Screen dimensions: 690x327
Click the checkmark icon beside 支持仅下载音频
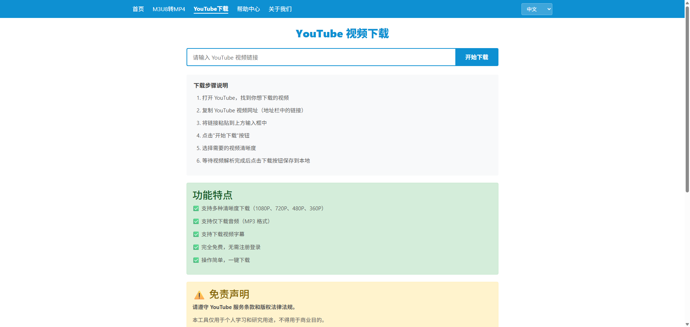[x=196, y=221]
